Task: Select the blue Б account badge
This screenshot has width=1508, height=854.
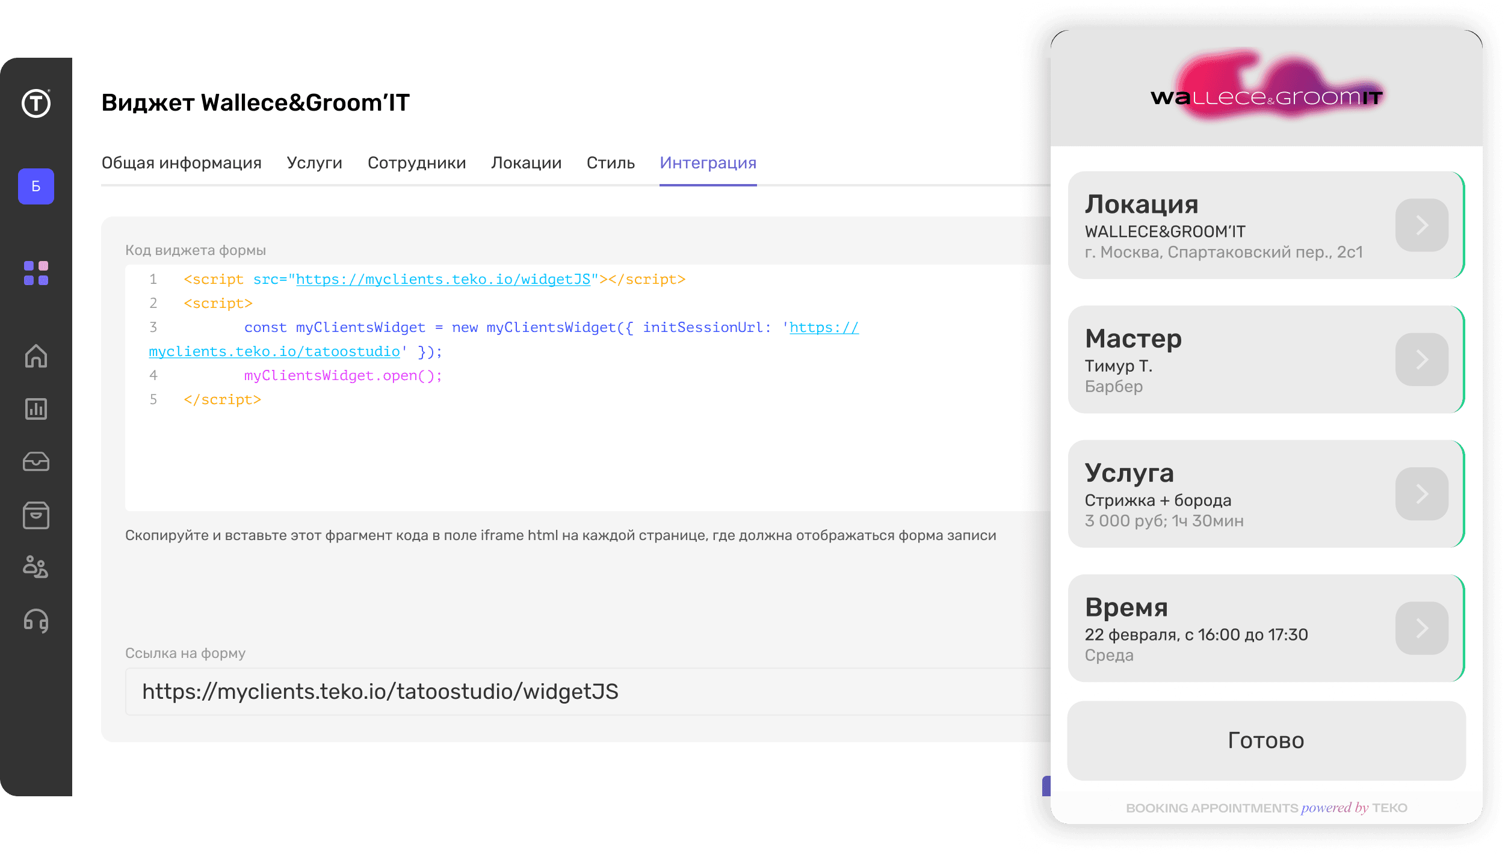Action: click(36, 186)
